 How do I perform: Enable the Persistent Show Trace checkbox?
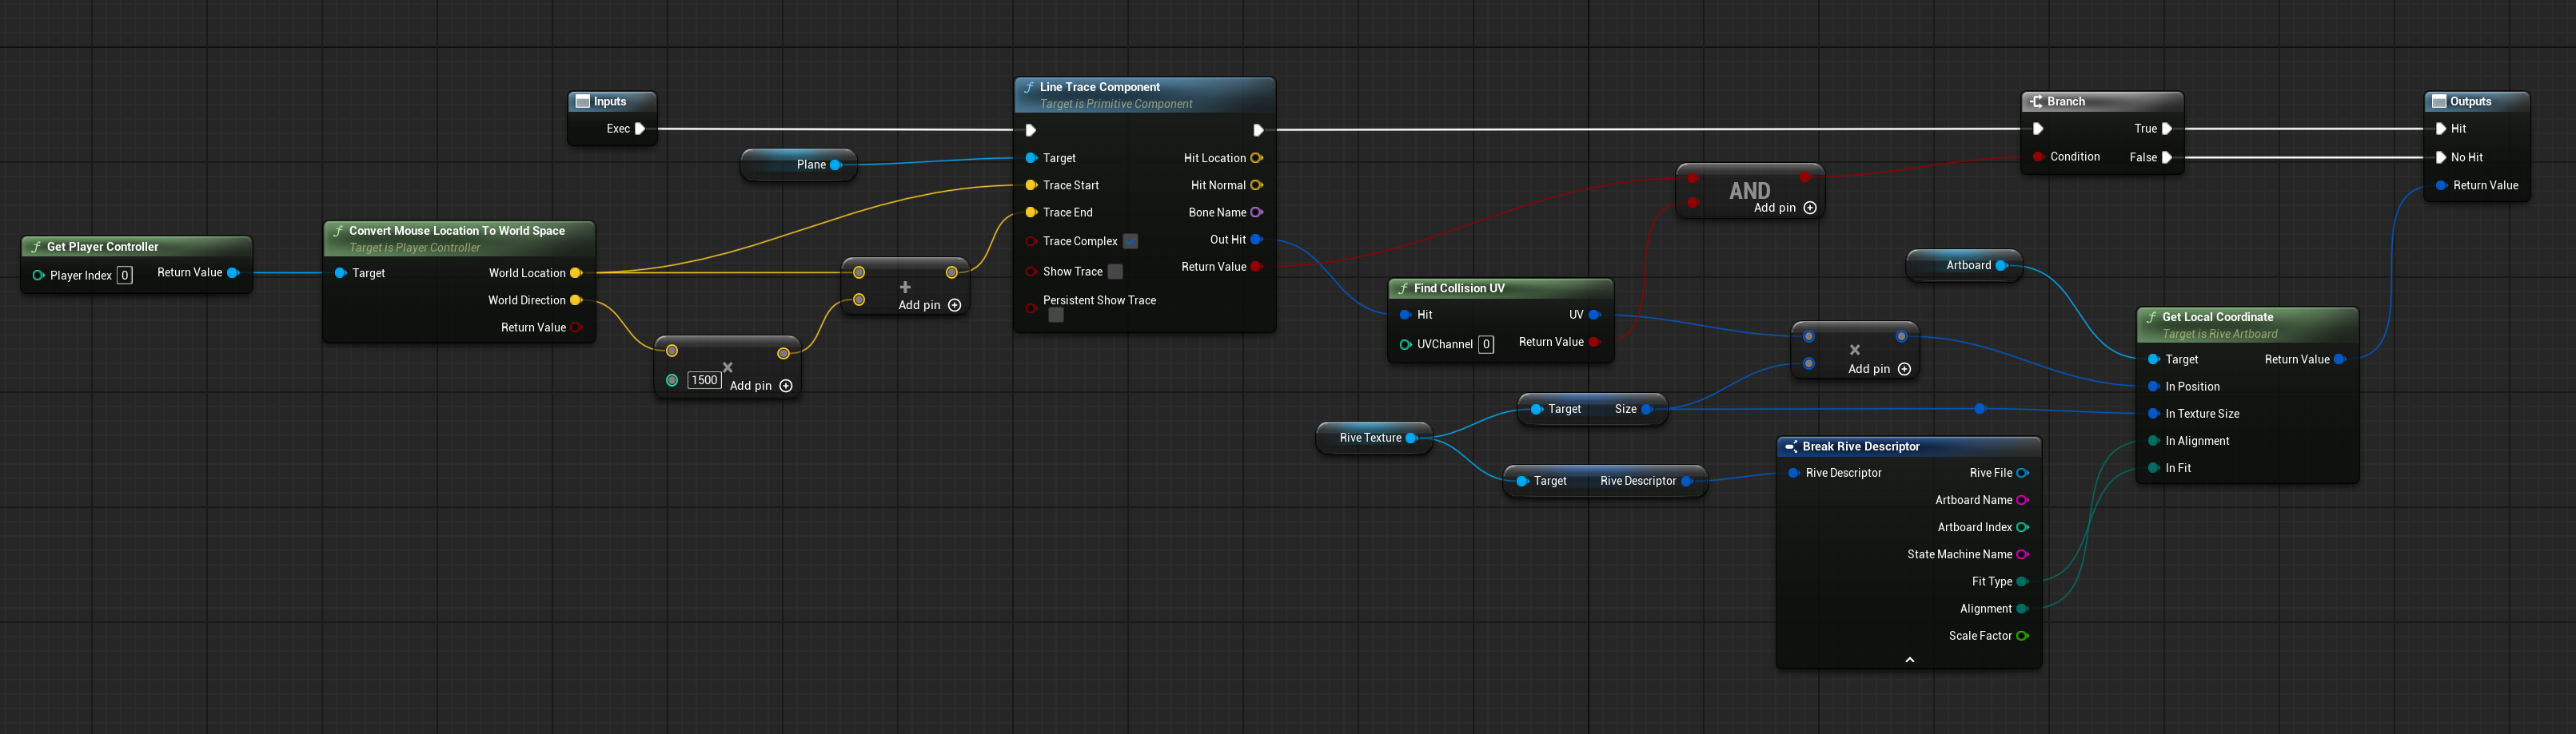[x=1056, y=314]
